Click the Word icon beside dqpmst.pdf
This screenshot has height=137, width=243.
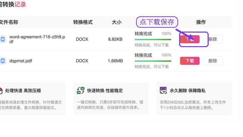(x=3, y=61)
